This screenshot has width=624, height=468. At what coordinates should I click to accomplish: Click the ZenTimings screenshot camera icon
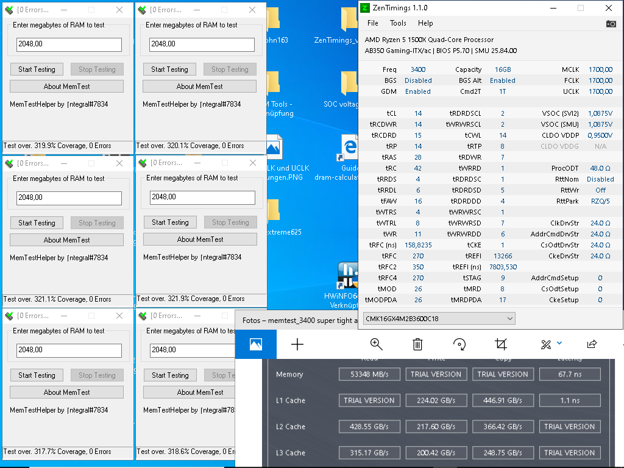pos(611,24)
